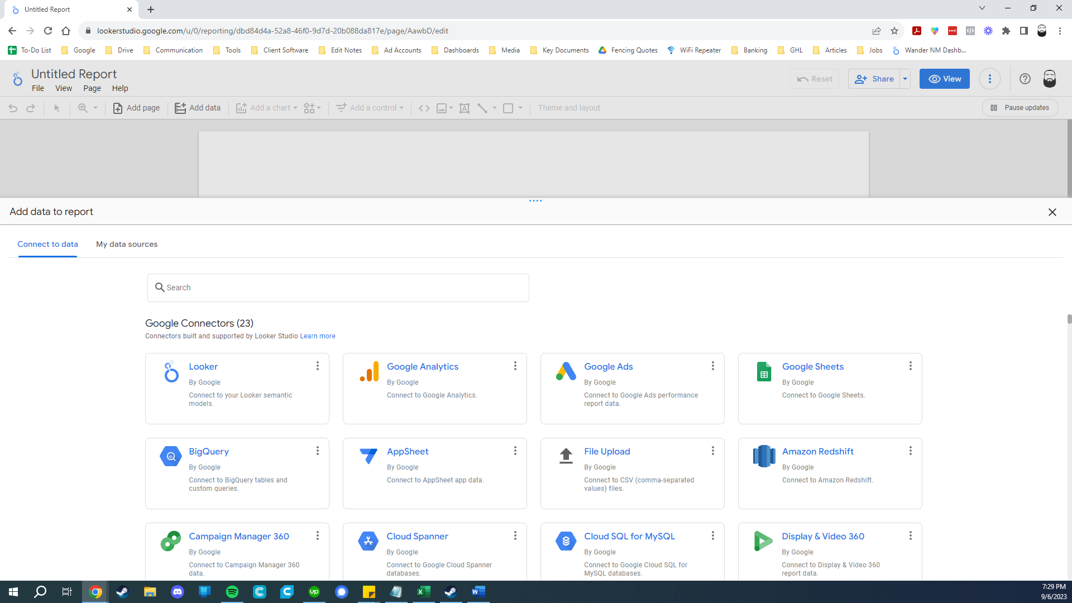Open Spotify from the Windows taskbar
The image size is (1072, 603).
[232, 592]
